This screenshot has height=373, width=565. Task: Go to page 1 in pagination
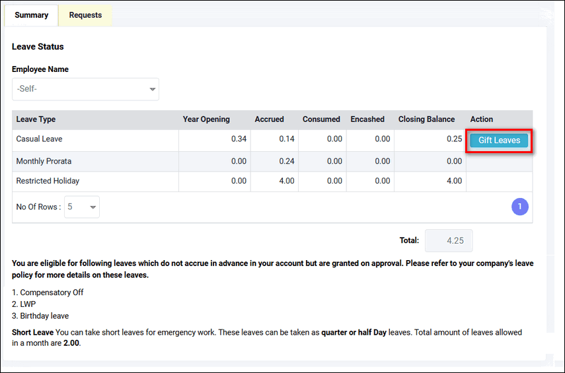click(519, 207)
